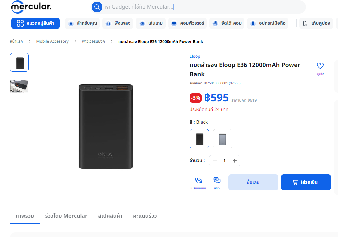The height and width of the screenshot is (237, 338).
Task: Select the grey color variant
Action: coord(223,139)
